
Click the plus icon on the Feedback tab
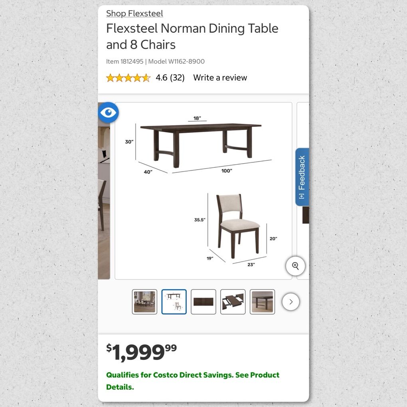[x=302, y=196]
